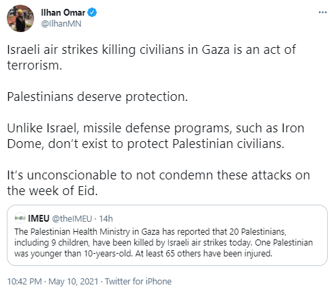Click the 'including 9 children' line in quote
Screen dimensions: 334x294
[x=164, y=242]
